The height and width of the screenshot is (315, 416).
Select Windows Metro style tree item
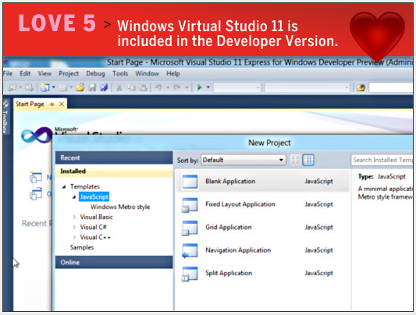tap(120, 207)
